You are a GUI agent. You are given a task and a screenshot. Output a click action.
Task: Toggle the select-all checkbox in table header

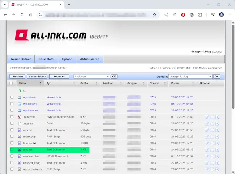[x=11, y=84]
